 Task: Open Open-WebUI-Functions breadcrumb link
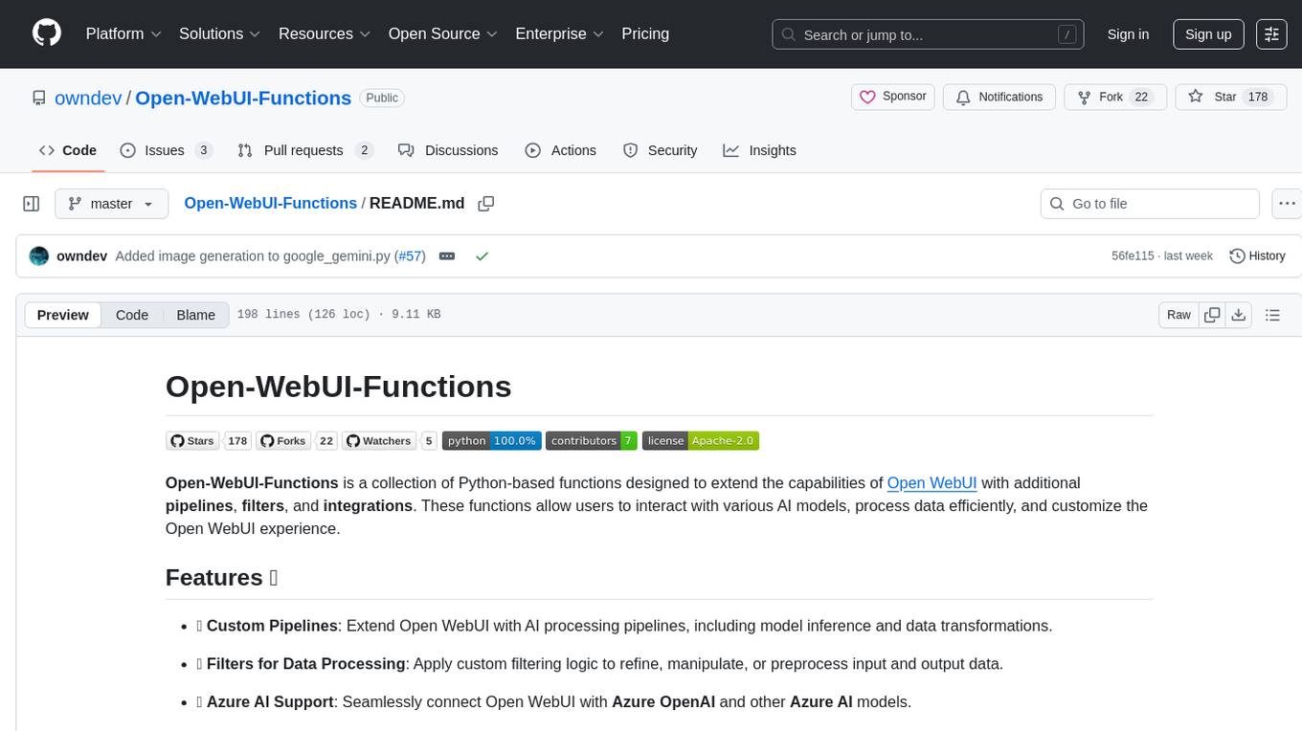click(270, 203)
